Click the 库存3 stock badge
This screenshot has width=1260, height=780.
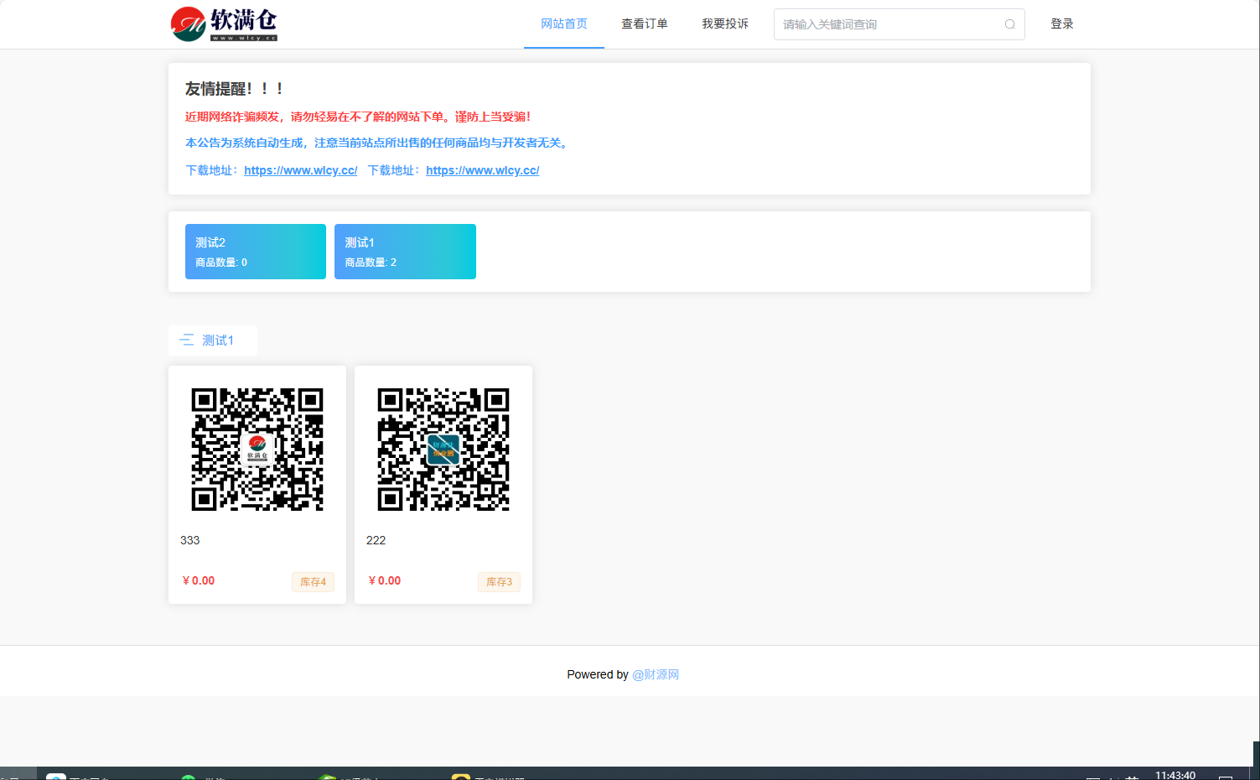[499, 582]
